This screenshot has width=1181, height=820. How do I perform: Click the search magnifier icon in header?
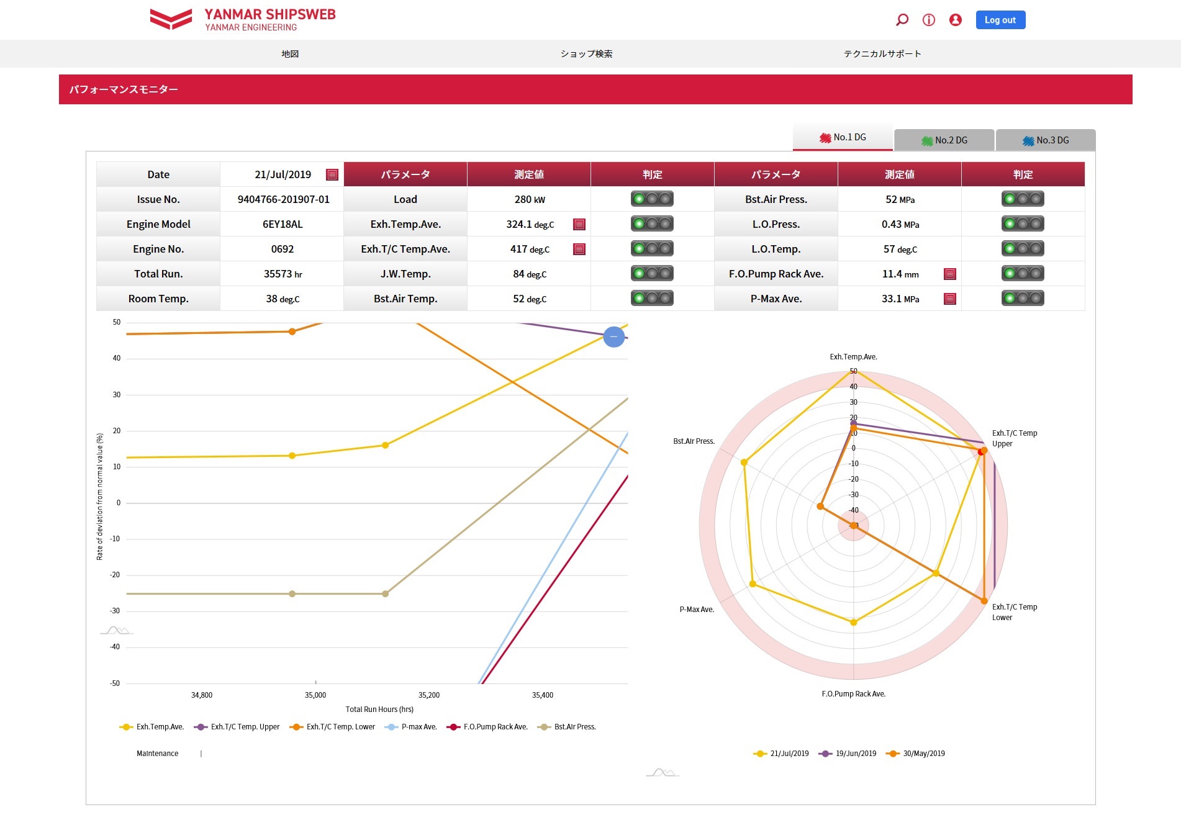pyautogui.click(x=902, y=20)
